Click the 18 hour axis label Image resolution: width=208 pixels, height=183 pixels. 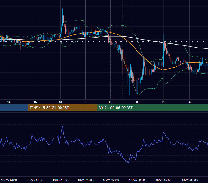coord(60,102)
